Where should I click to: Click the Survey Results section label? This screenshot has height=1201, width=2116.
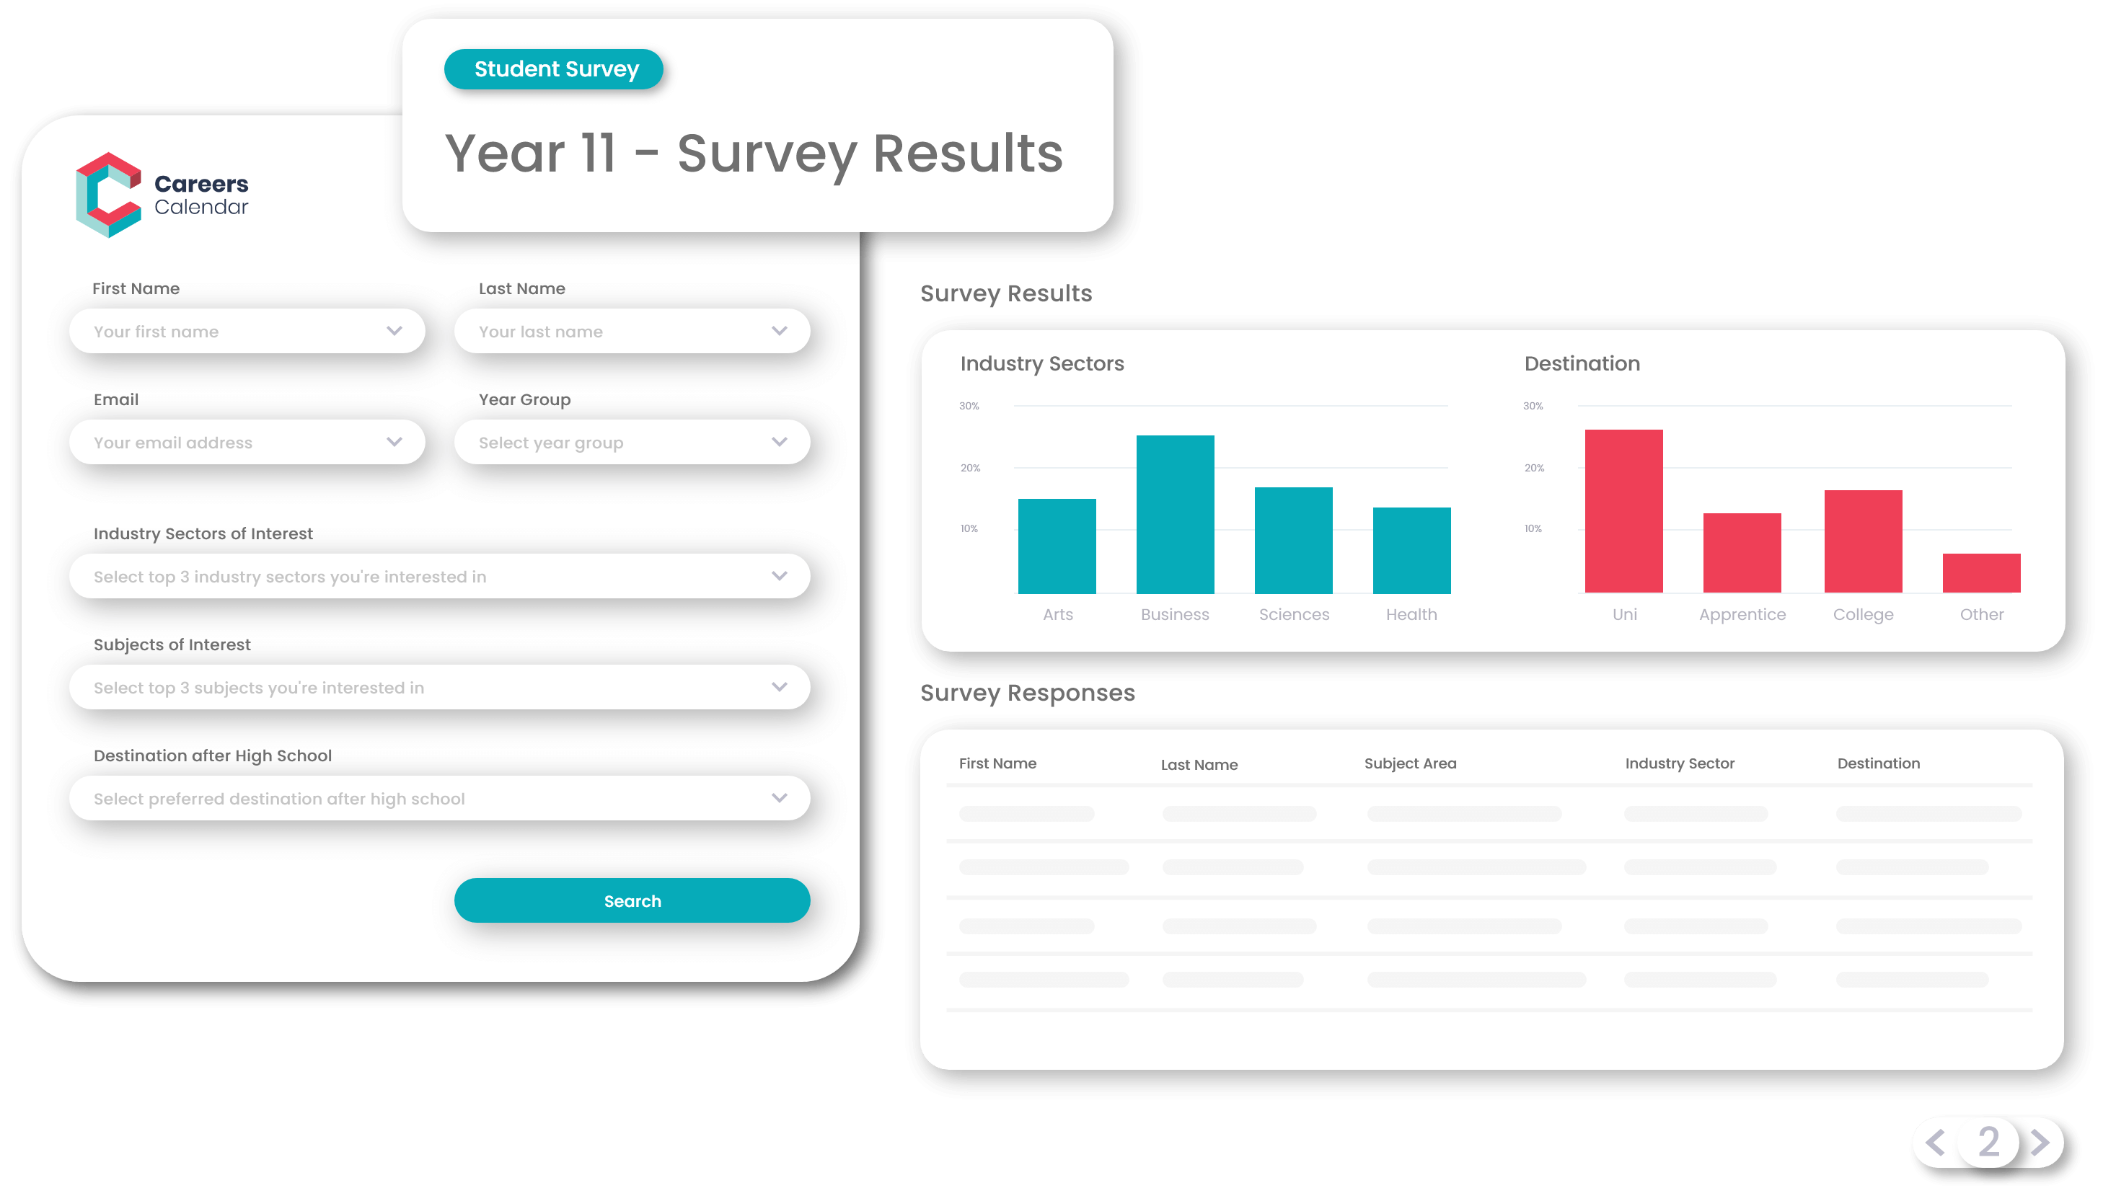tap(1005, 292)
